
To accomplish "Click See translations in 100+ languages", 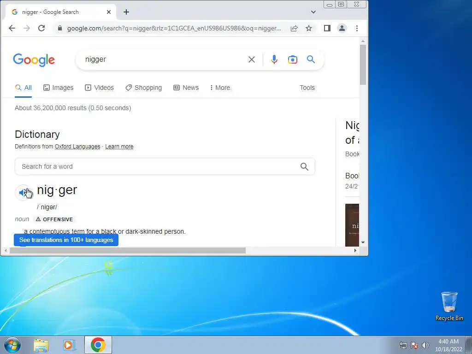I will click(66, 240).
